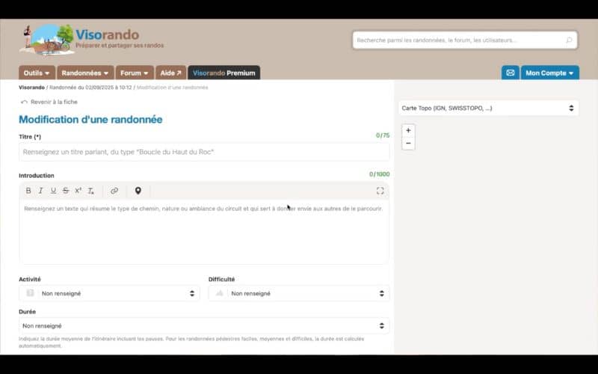The image size is (598, 374).
Task: Toggle superscript in the editor toolbar
Action: (78, 191)
